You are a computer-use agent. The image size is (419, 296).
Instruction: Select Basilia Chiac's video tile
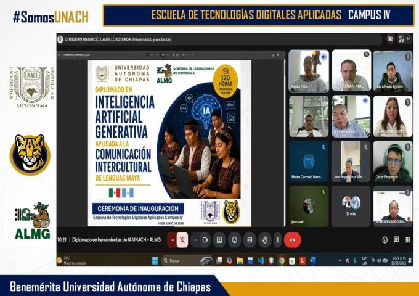309,70
